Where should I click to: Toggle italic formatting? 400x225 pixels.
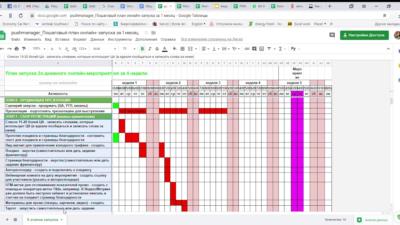pos(150,49)
